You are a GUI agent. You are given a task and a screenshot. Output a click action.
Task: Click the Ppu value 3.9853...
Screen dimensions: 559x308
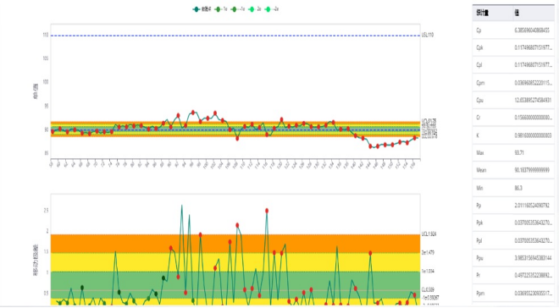533,258
